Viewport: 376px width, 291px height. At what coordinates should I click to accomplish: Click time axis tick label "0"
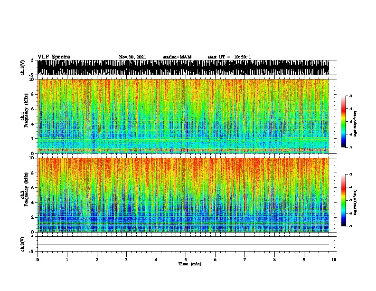coord(38,260)
